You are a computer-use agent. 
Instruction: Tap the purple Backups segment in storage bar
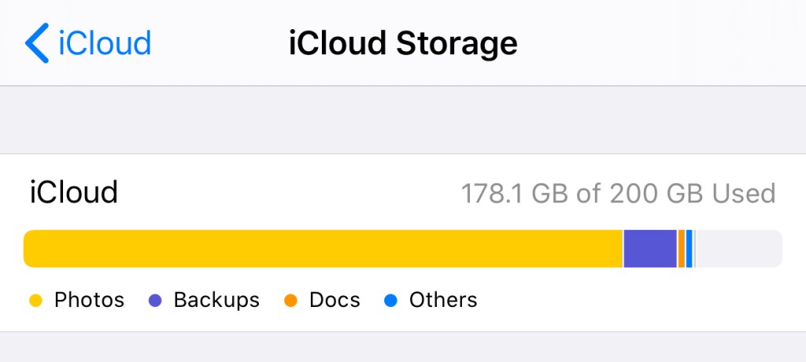[x=650, y=249]
